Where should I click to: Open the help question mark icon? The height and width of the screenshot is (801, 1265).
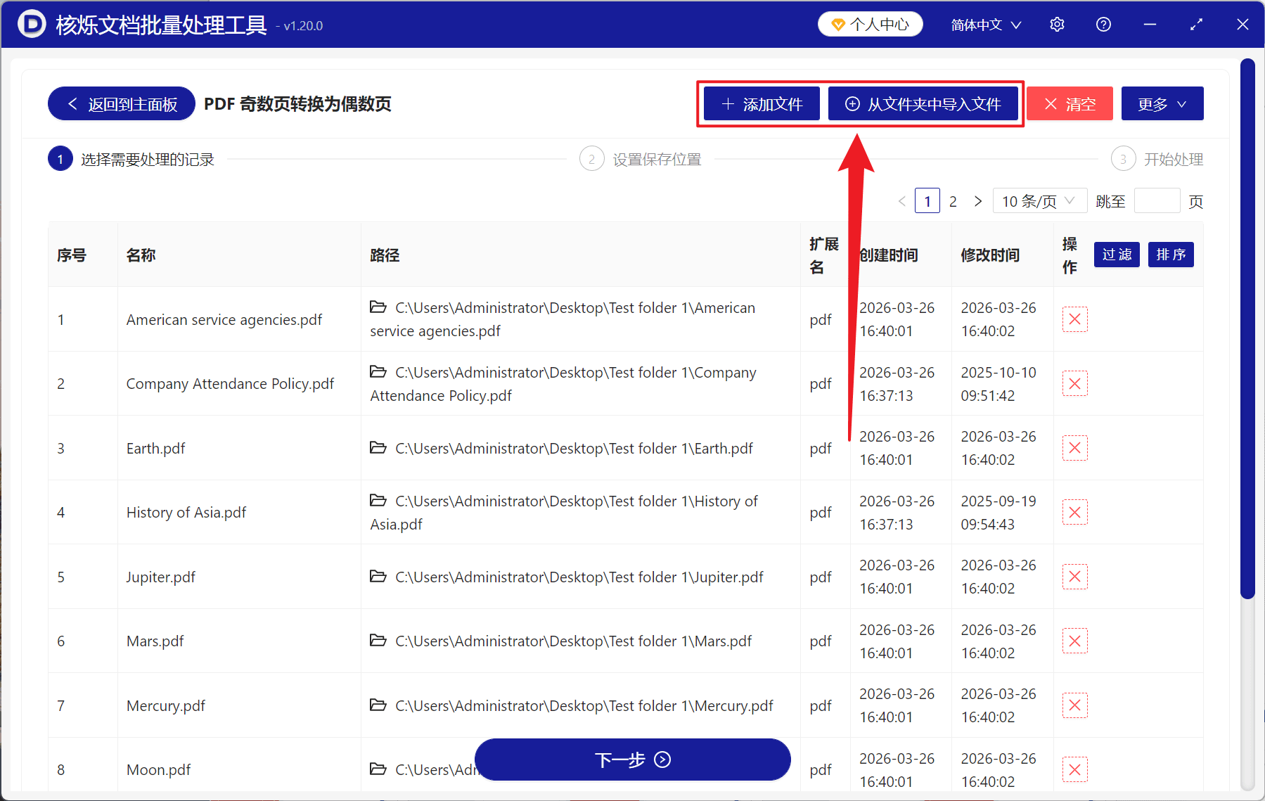(x=1103, y=24)
